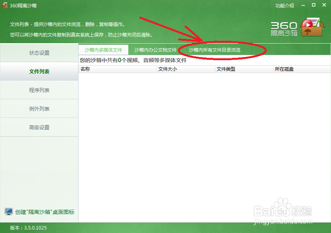This screenshot has height=233, width=331.
Task: Open the 沙箱内所有文件目录浏览 tab
Action: pyautogui.click(x=214, y=50)
